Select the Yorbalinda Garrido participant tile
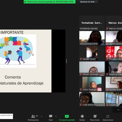122x122 pixels. click(92, 23)
